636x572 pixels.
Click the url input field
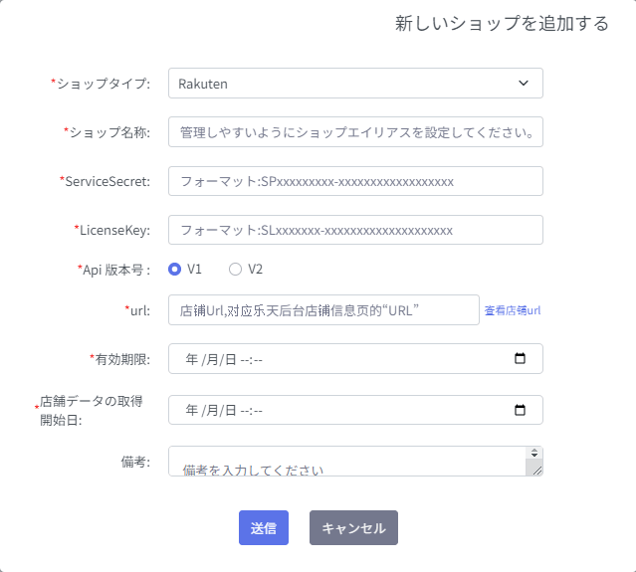click(x=323, y=310)
